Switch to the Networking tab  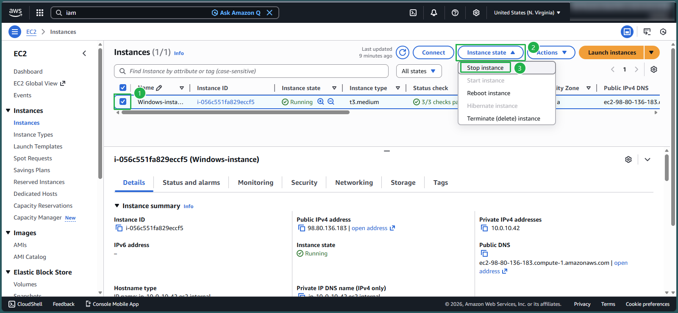tap(354, 182)
